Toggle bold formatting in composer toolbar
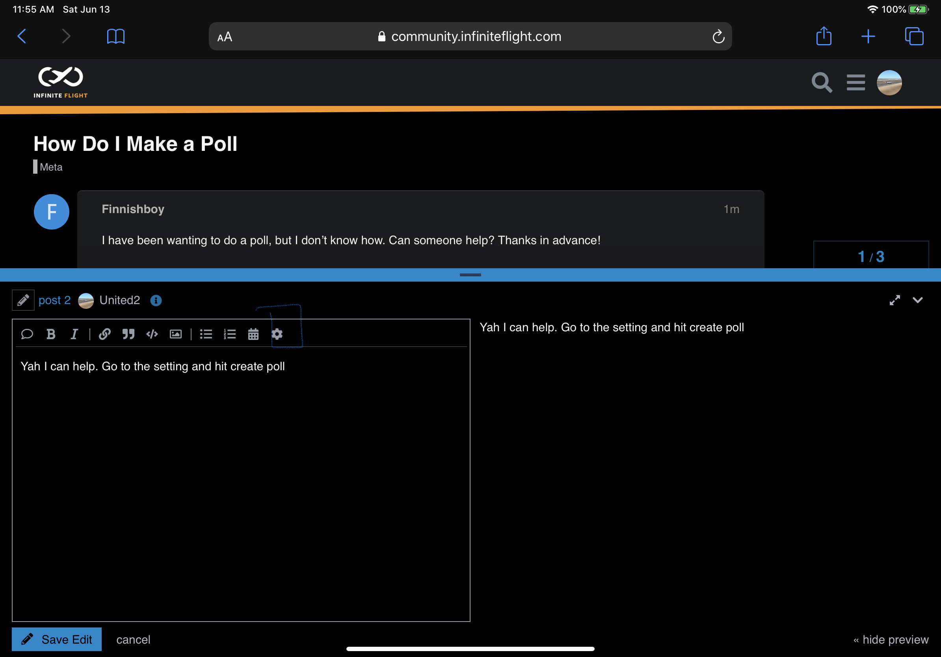 click(x=51, y=334)
